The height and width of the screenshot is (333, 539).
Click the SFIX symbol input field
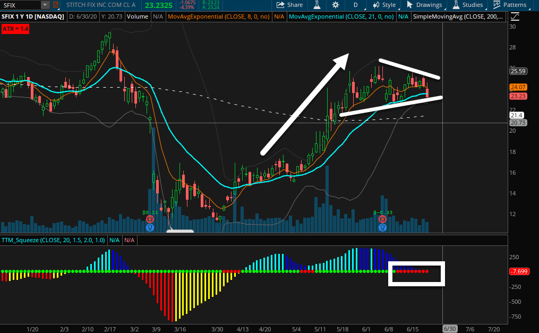point(21,5)
